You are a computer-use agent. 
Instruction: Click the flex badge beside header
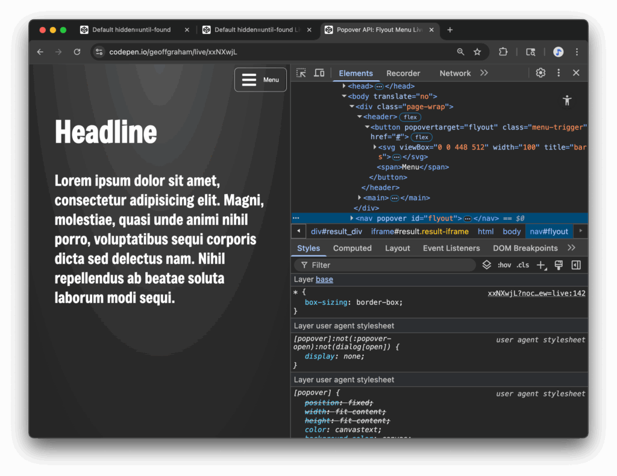pos(410,117)
